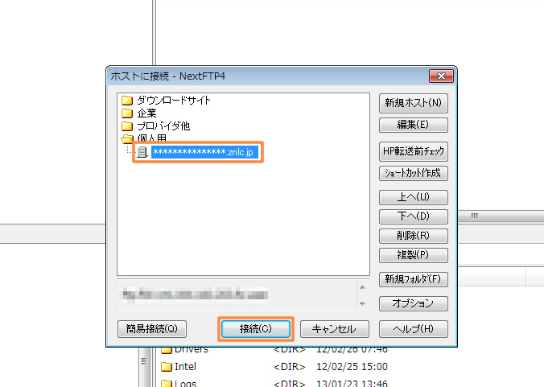Click the 編集(E) button
This screenshot has width=544, height=387.
pos(413,125)
